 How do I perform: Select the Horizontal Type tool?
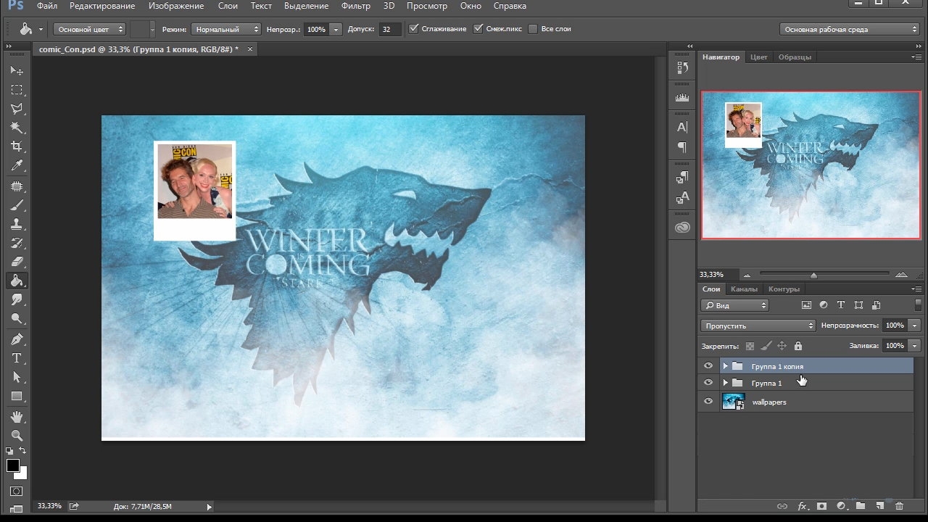tap(17, 358)
